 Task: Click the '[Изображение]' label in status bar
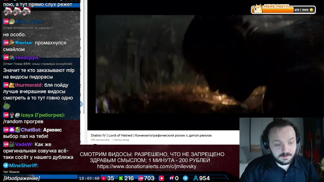(x=22, y=178)
